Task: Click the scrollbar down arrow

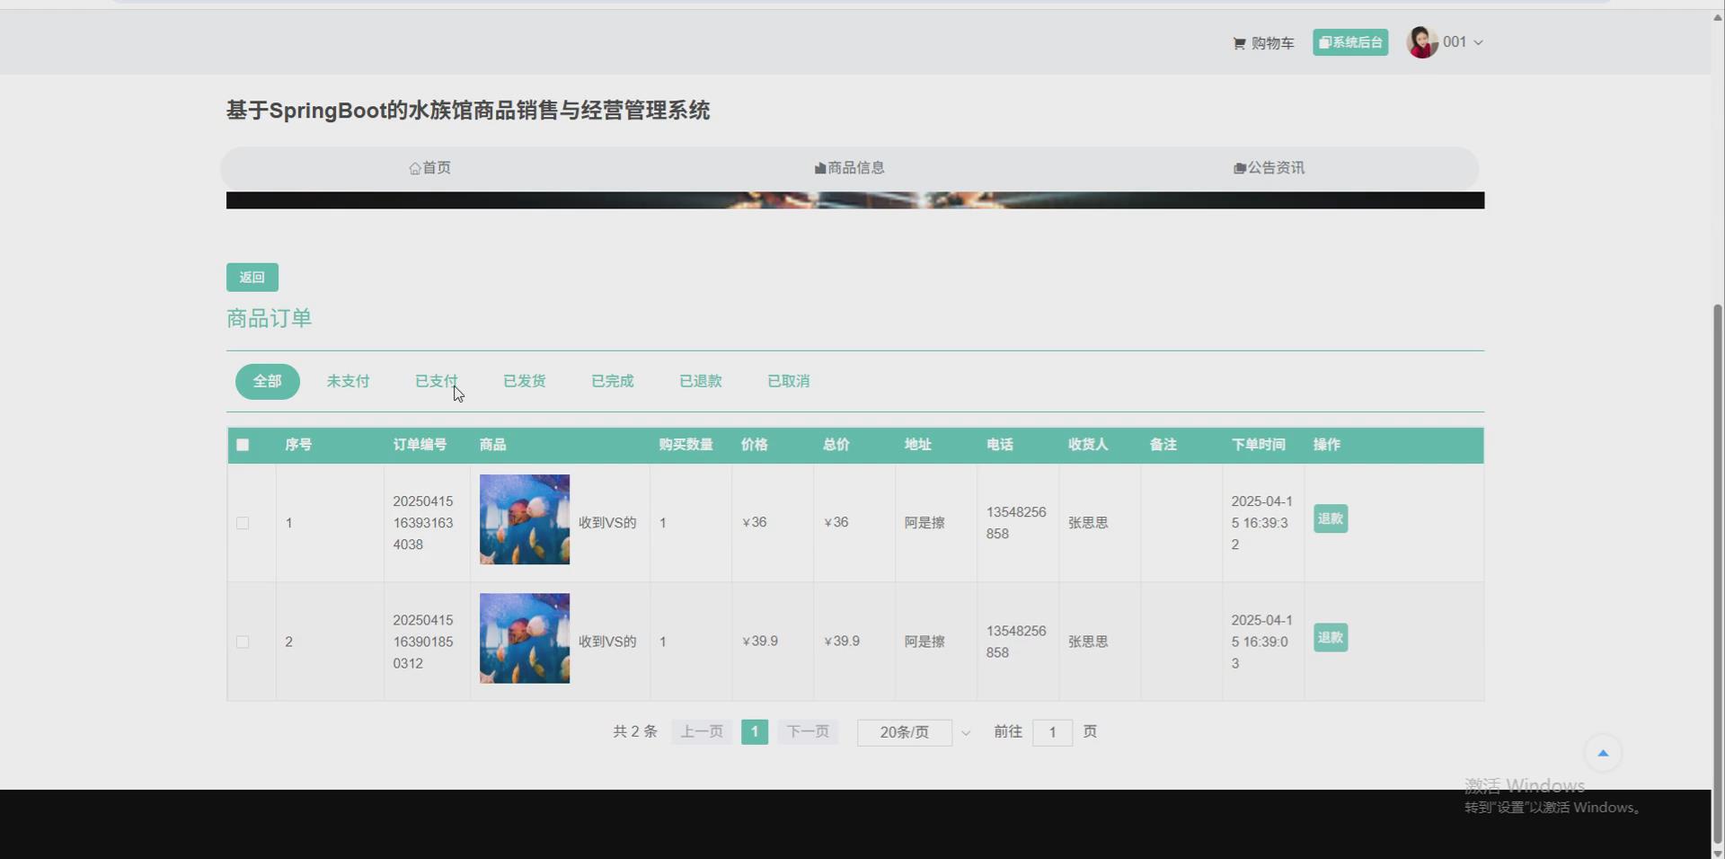Action: coord(1718,853)
